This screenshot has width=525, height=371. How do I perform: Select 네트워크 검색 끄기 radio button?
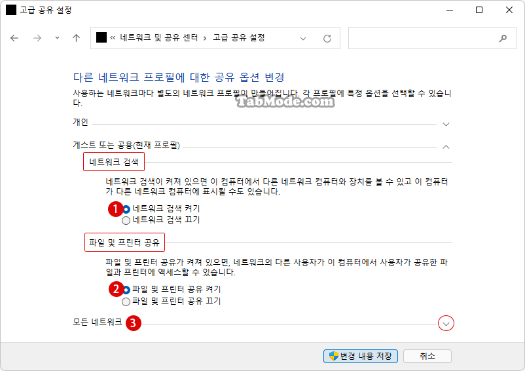coord(126,220)
